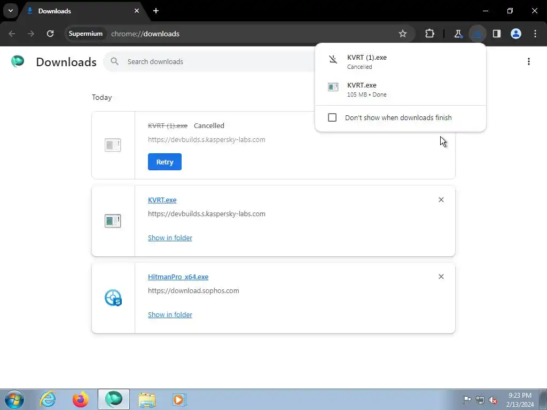Click the download.sophos.com URL

click(193, 291)
